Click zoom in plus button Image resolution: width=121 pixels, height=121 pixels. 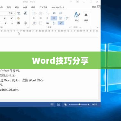(88, 104)
